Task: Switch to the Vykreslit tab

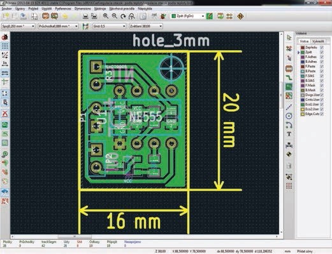Action: [x=318, y=41]
